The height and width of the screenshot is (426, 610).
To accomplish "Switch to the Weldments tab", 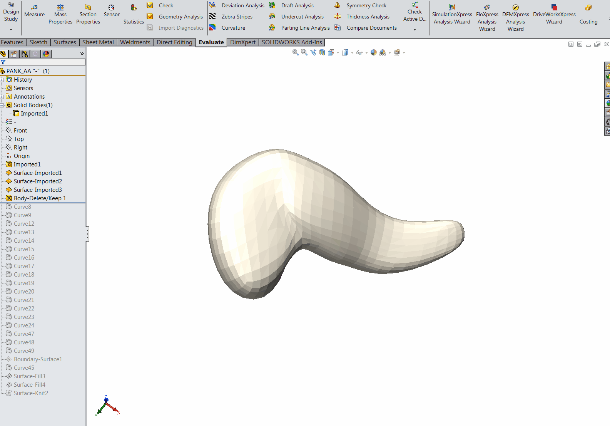I will (135, 42).
